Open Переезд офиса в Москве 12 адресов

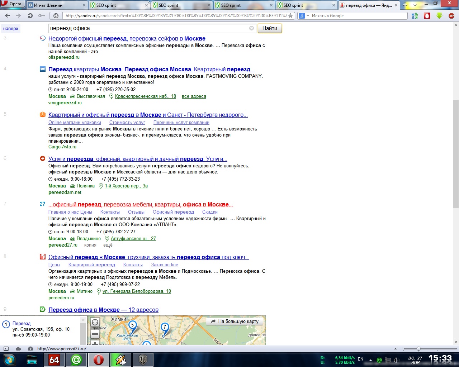click(103, 310)
